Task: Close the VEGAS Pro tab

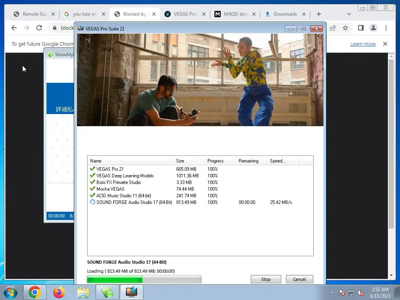Action: coord(204,14)
